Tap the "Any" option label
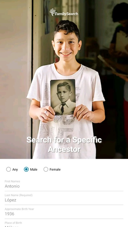 (15, 169)
